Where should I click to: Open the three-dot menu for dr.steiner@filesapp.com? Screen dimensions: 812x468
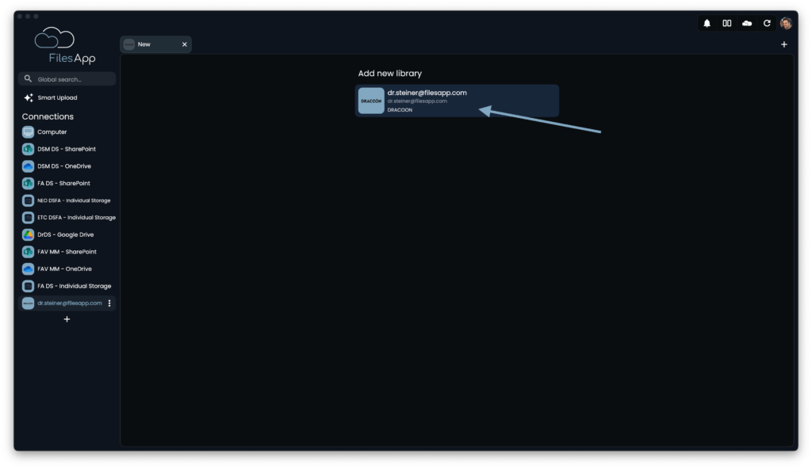point(109,303)
